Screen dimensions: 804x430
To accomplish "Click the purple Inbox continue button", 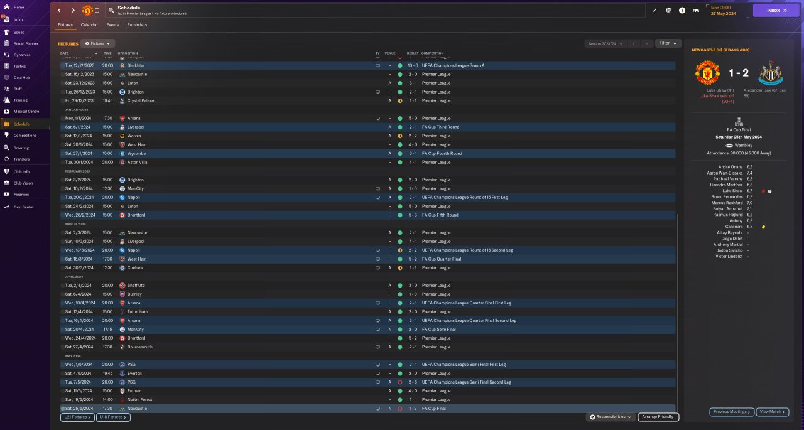I will 776,11.
